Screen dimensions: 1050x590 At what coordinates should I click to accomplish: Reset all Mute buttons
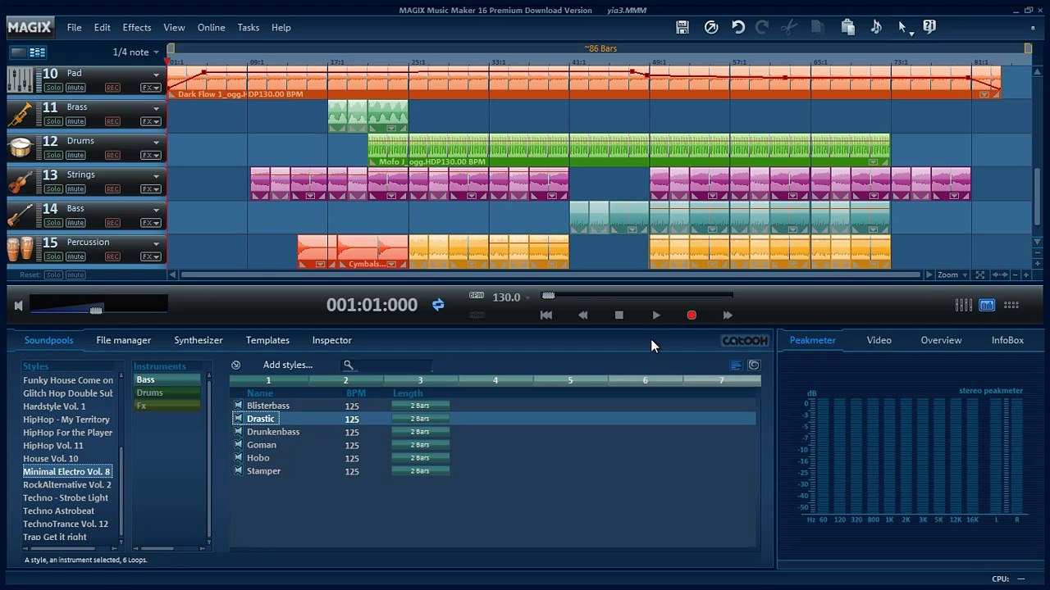tap(75, 275)
